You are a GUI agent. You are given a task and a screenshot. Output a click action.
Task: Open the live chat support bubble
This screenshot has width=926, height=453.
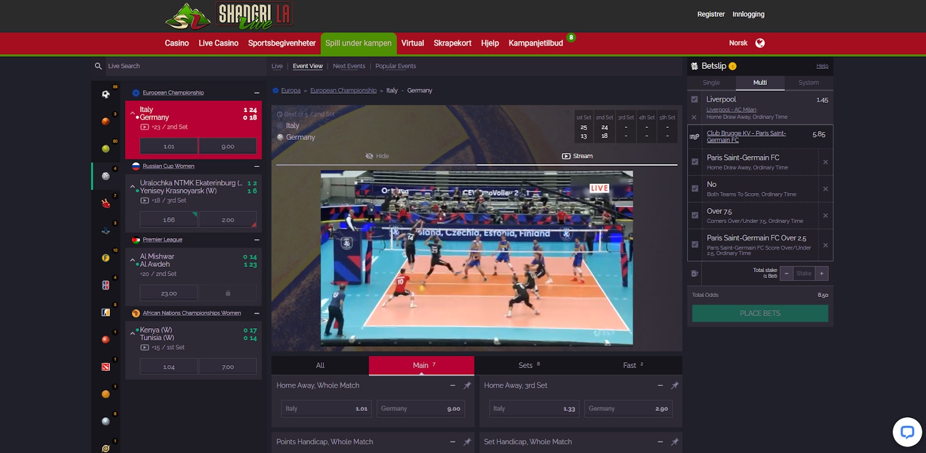[x=907, y=432]
